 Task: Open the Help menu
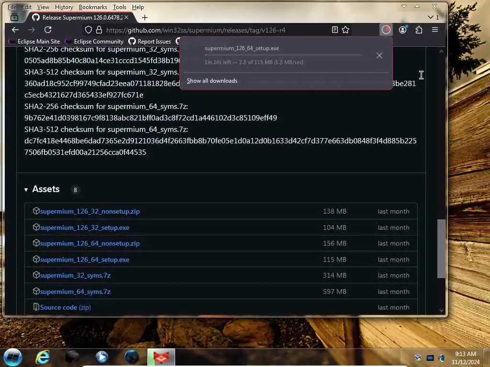[x=138, y=7]
